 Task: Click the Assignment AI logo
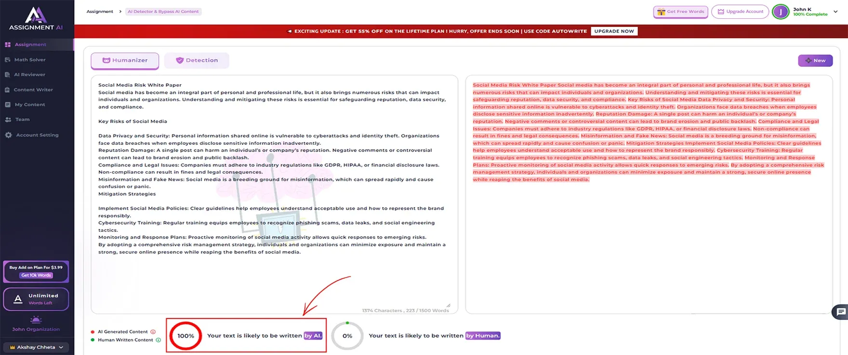pyautogui.click(x=36, y=19)
